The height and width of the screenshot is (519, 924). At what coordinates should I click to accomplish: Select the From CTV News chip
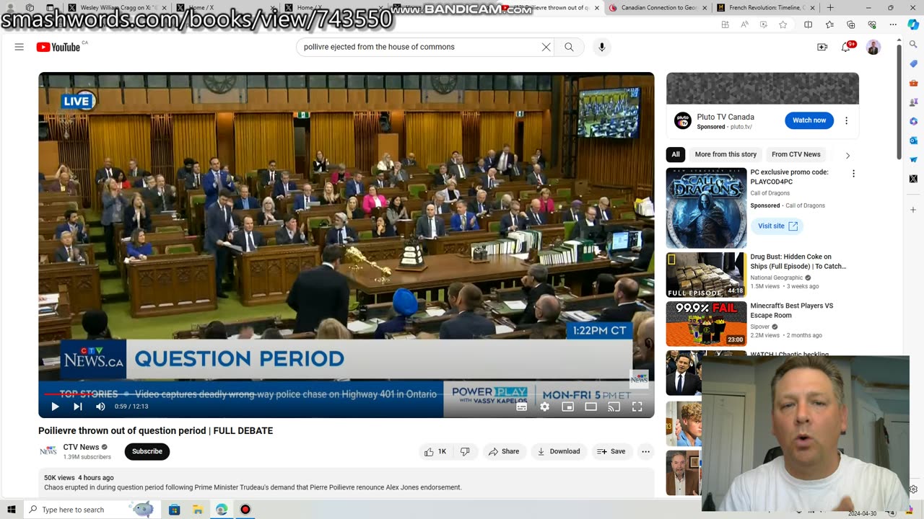coord(796,154)
